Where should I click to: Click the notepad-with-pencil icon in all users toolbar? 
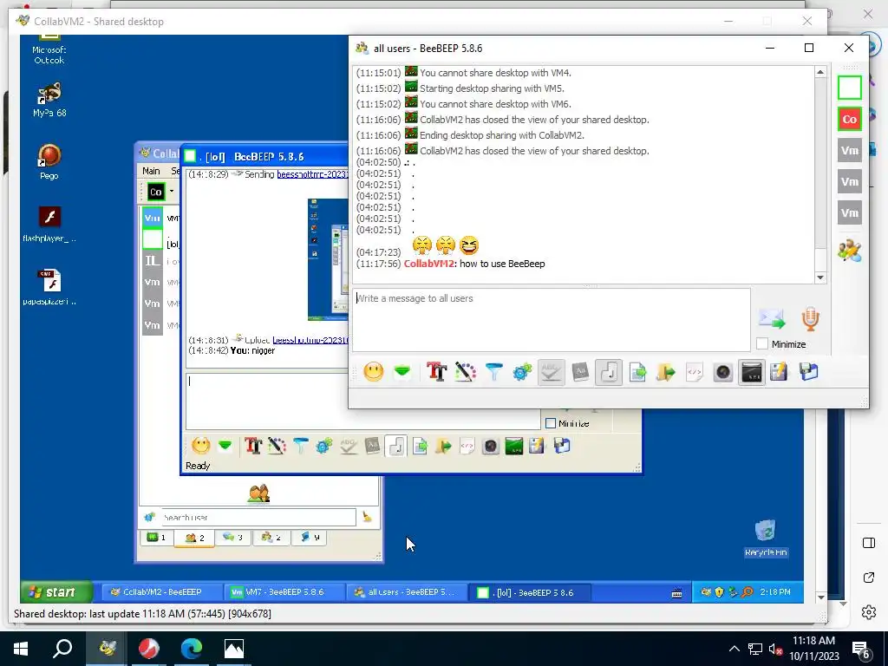click(780, 372)
